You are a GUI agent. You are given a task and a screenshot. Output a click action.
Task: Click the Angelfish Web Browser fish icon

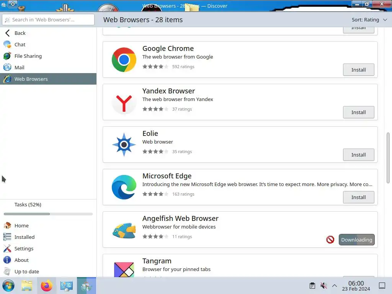pyautogui.click(x=124, y=230)
